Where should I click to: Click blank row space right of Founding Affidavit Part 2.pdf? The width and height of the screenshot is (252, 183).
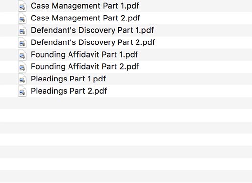coord(195,67)
